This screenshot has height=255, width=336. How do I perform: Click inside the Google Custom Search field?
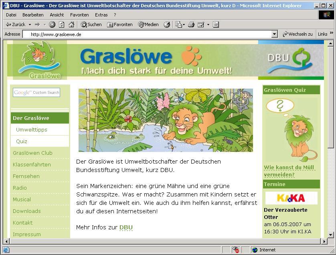tap(36, 92)
